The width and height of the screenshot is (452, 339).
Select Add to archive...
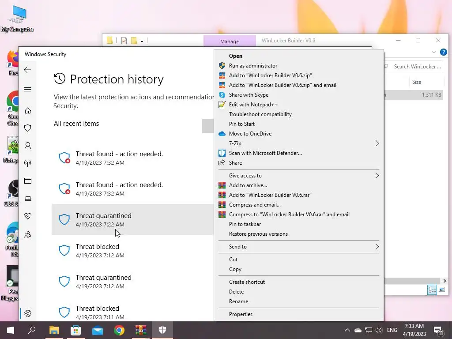click(x=299, y=185)
